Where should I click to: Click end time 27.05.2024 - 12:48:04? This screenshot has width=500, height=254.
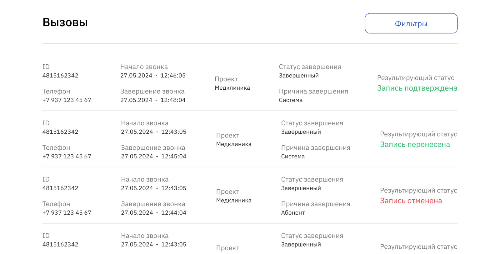153,100
